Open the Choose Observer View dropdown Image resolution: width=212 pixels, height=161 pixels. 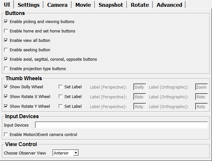click(66, 153)
